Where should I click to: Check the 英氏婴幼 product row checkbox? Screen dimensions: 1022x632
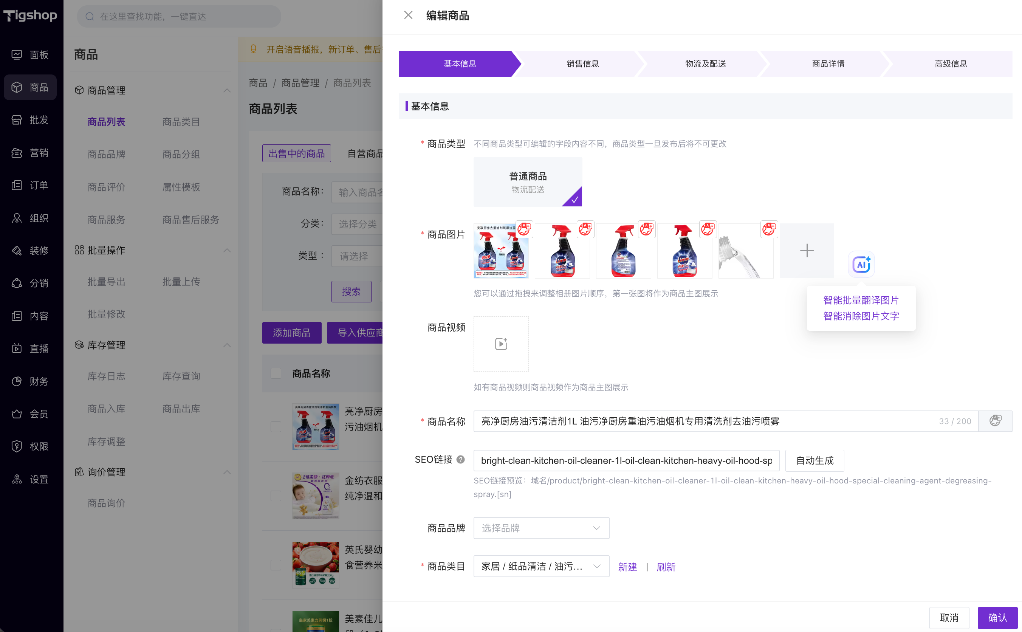coord(276,565)
